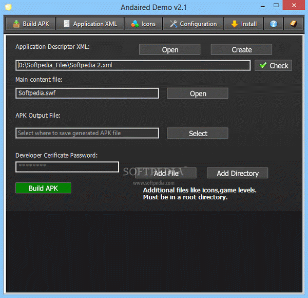308x298 pixels.
Task: Click the descriptor XML path field
Action: pos(133,65)
